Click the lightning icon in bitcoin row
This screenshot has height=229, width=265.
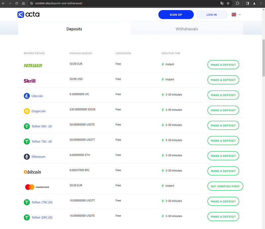point(163,170)
